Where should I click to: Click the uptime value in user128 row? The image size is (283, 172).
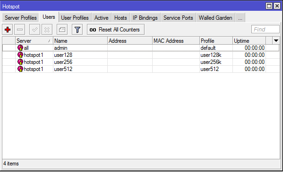click(x=255, y=55)
